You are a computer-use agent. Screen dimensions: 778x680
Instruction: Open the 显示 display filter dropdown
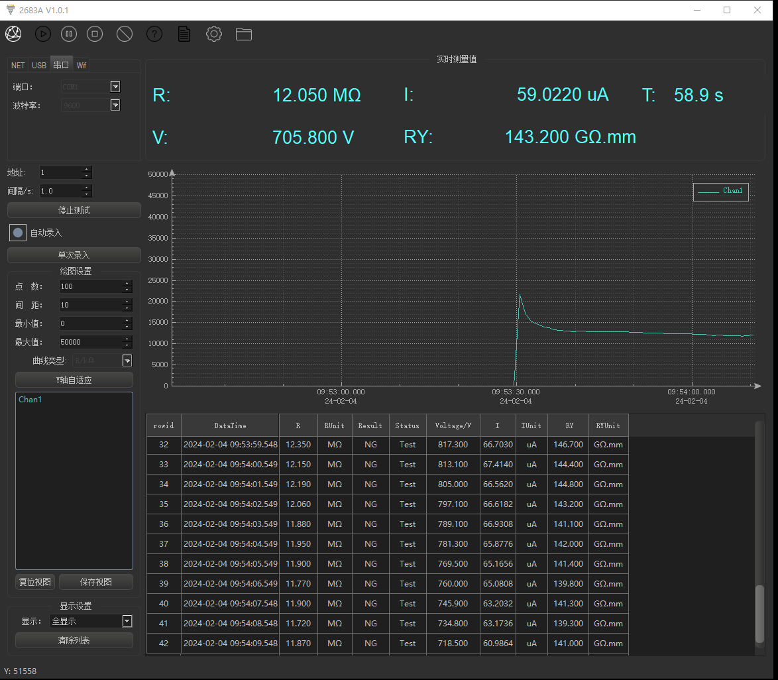pyautogui.click(x=127, y=621)
